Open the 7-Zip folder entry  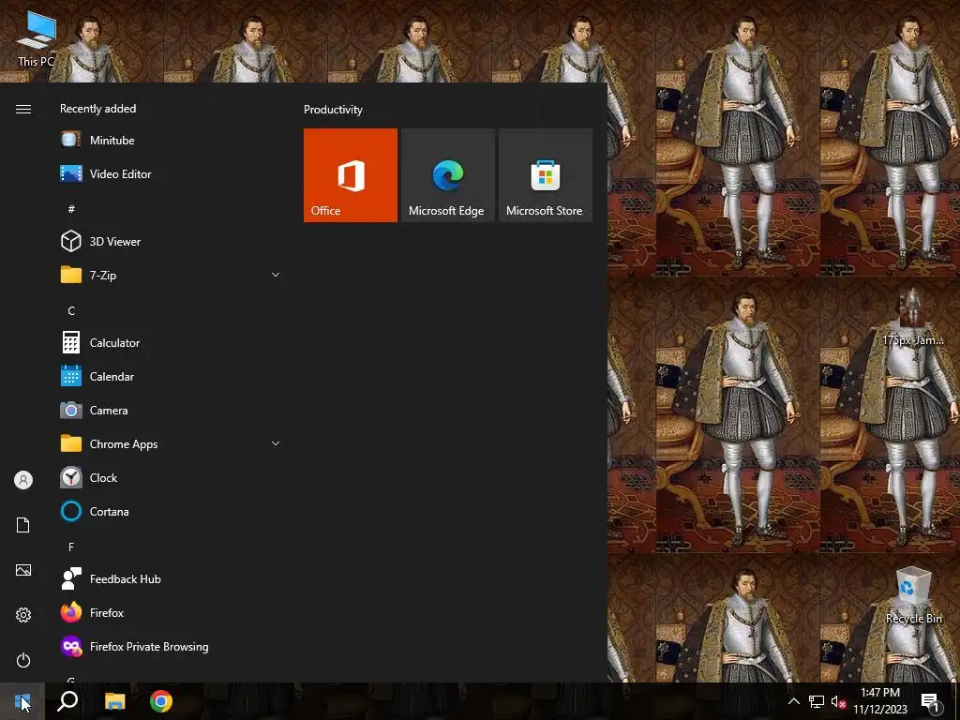pos(171,275)
